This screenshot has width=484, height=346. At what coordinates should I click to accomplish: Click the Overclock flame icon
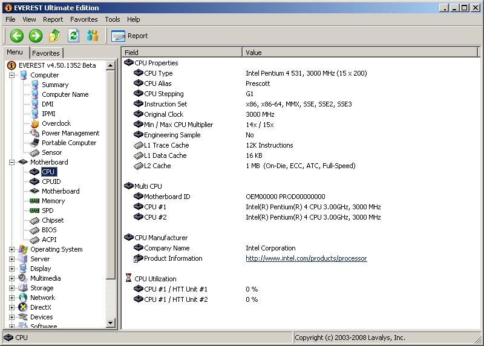[34, 123]
